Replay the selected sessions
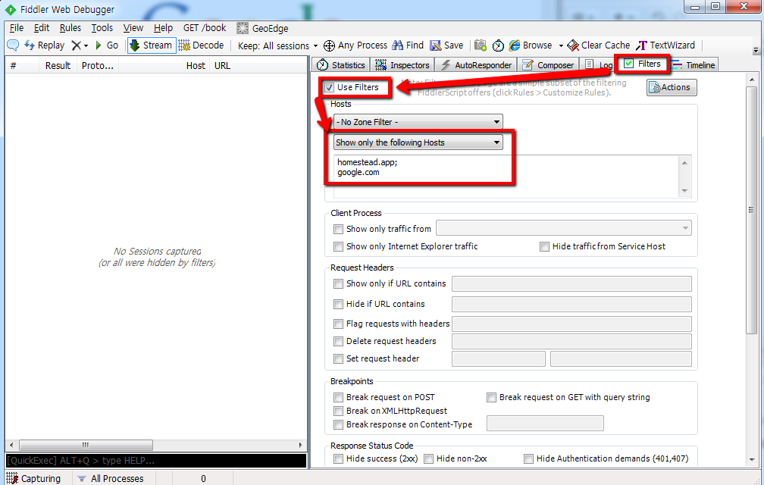The image size is (764, 485). tap(44, 45)
